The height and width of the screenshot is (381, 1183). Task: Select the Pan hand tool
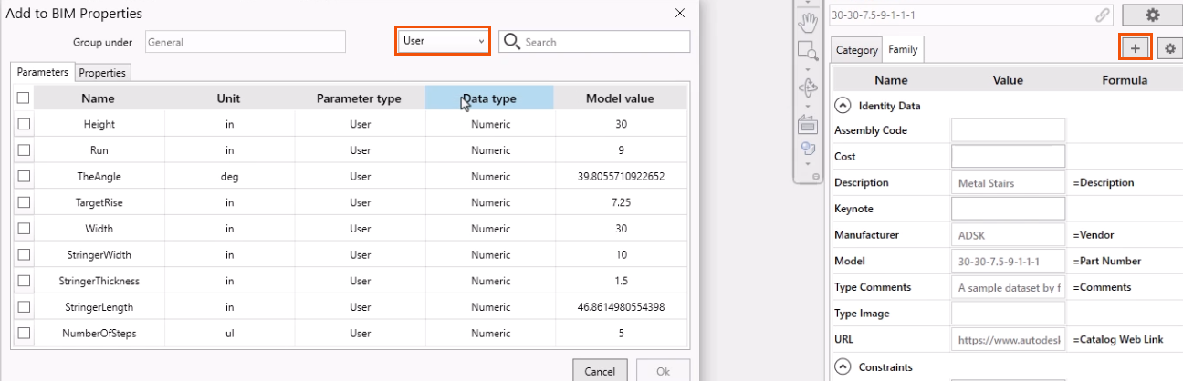click(807, 20)
